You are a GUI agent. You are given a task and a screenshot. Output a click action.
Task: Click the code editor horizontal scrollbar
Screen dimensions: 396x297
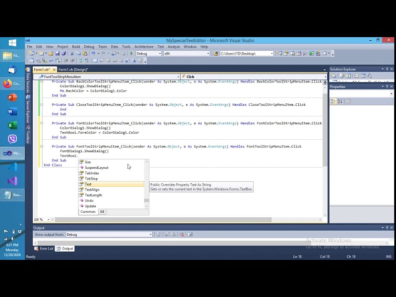pyautogui.click(x=163, y=220)
